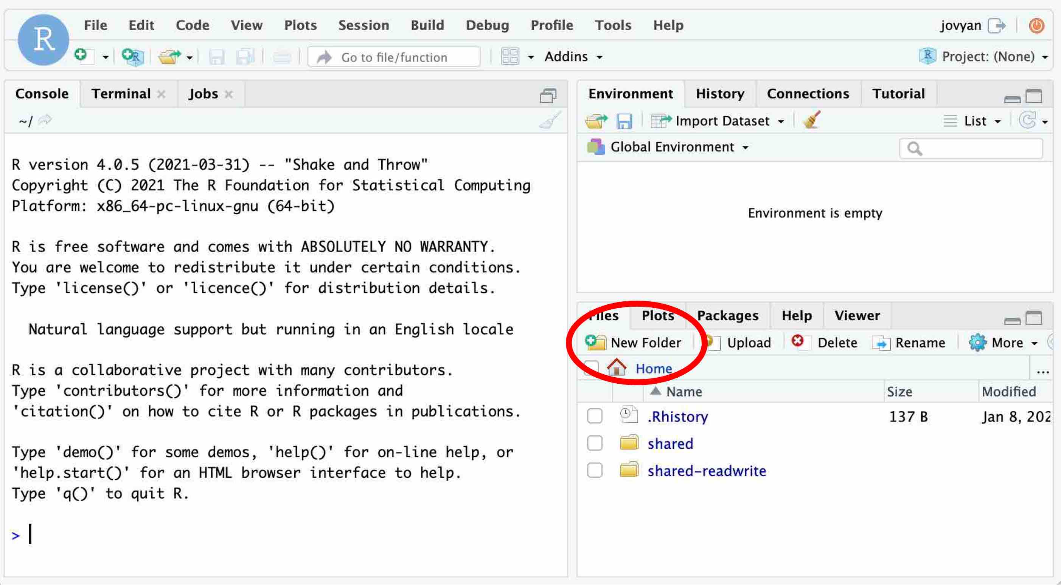Click the Rename button
The height and width of the screenshot is (585, 1061).
point(909,343)
